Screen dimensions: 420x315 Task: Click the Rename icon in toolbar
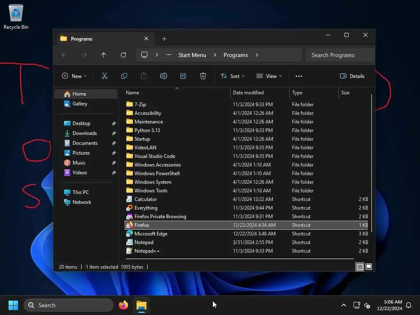163,76
